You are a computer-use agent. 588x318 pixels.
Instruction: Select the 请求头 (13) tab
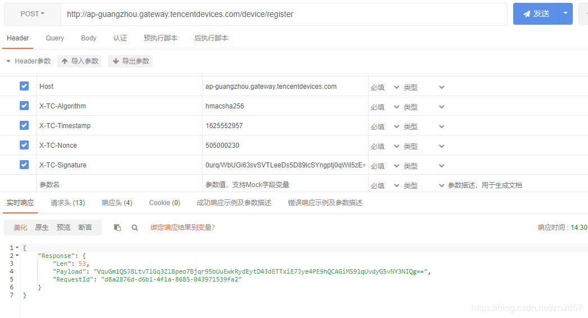68,203
